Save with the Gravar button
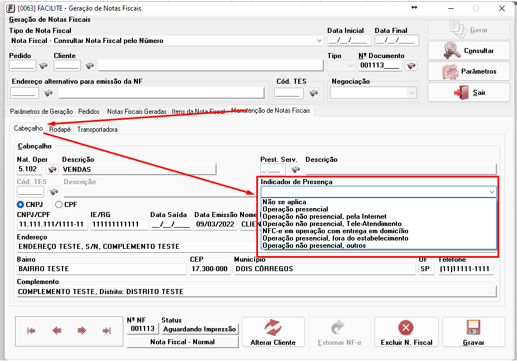 pyautogui.click(x=473, y=332)
